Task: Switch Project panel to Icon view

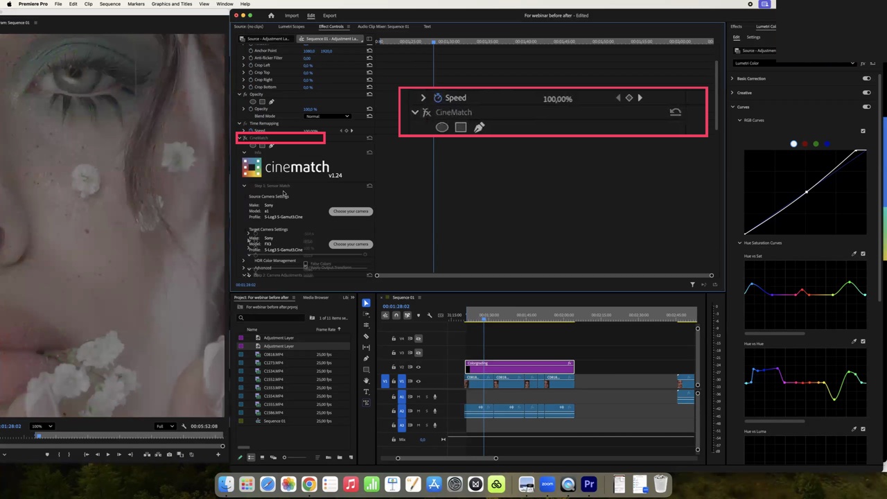Action: pos(262,457)
